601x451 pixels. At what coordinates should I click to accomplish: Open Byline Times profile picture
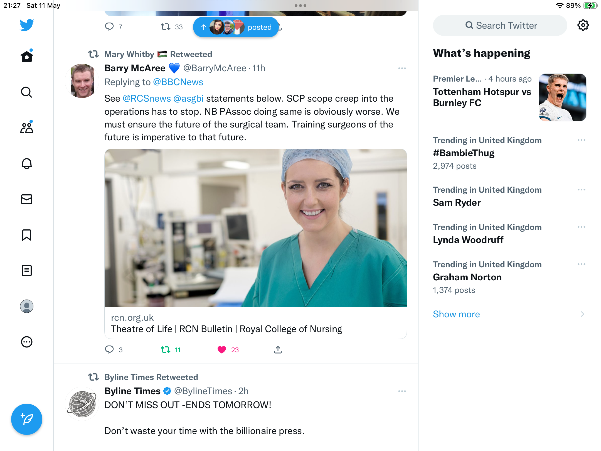pos(82,404)
